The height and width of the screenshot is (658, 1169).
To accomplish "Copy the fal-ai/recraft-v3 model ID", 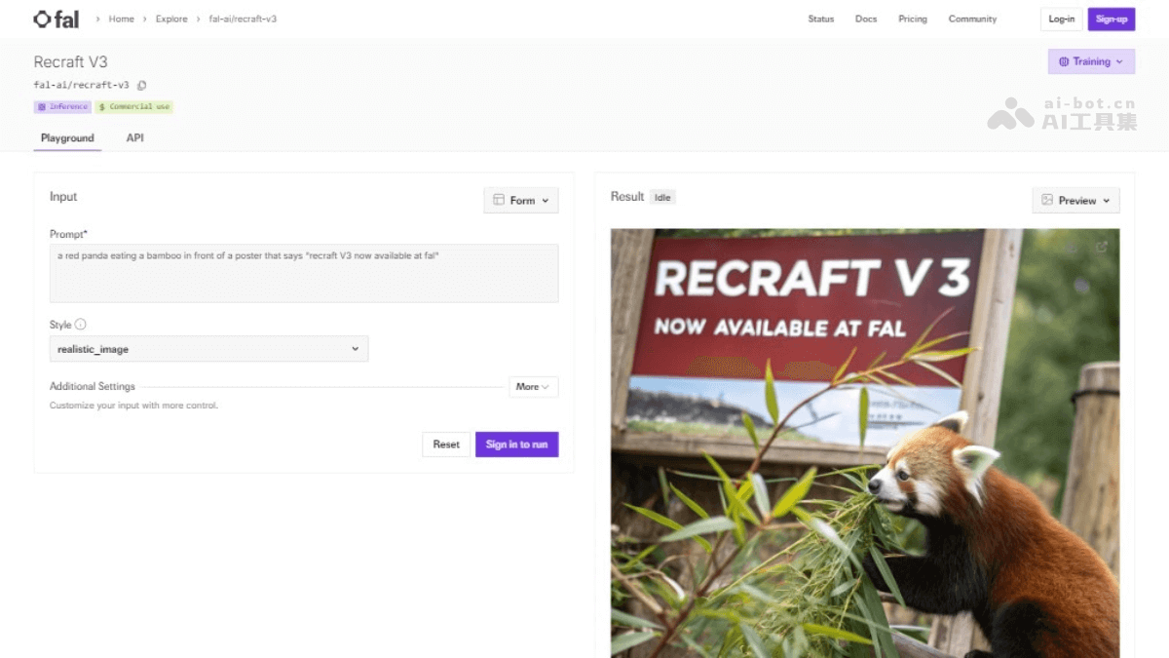I will coord(142,86).
